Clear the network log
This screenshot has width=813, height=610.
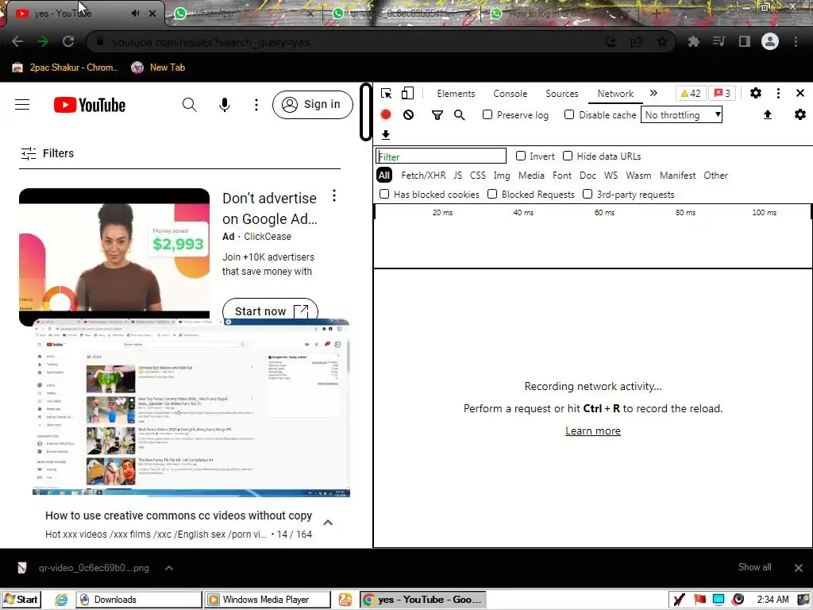(409, 114)
